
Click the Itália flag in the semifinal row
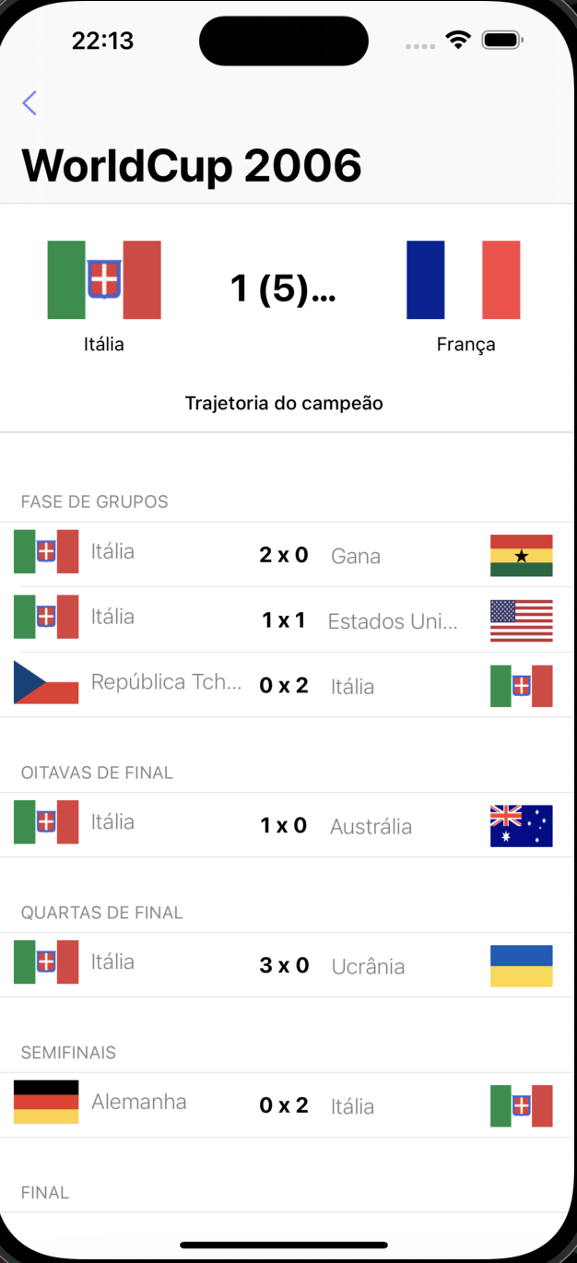click(521, 1105)
